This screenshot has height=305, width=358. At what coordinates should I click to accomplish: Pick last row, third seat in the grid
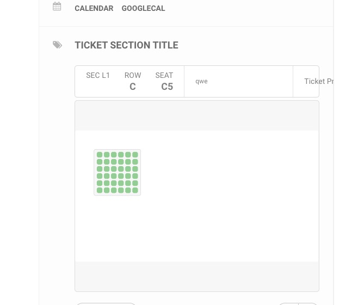click(114, 190)
